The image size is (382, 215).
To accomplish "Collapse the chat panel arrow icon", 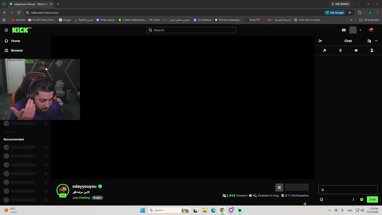I will tap(320, 41).
